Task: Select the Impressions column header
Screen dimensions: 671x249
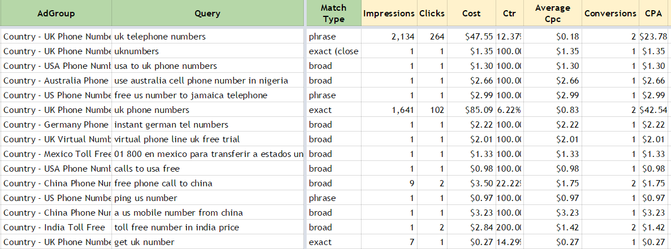Action: pyautogui.click(x=389, y=14)
